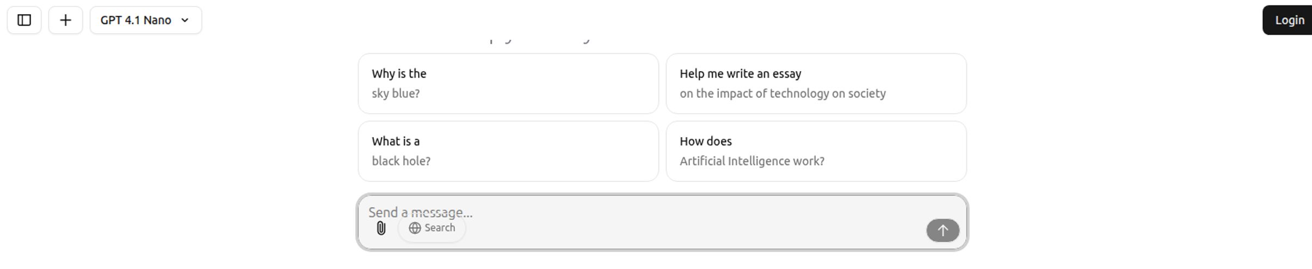Choose the "Help me write an essay" suggestion
This screenshot has width=1312, height=269.
point(816,84)
